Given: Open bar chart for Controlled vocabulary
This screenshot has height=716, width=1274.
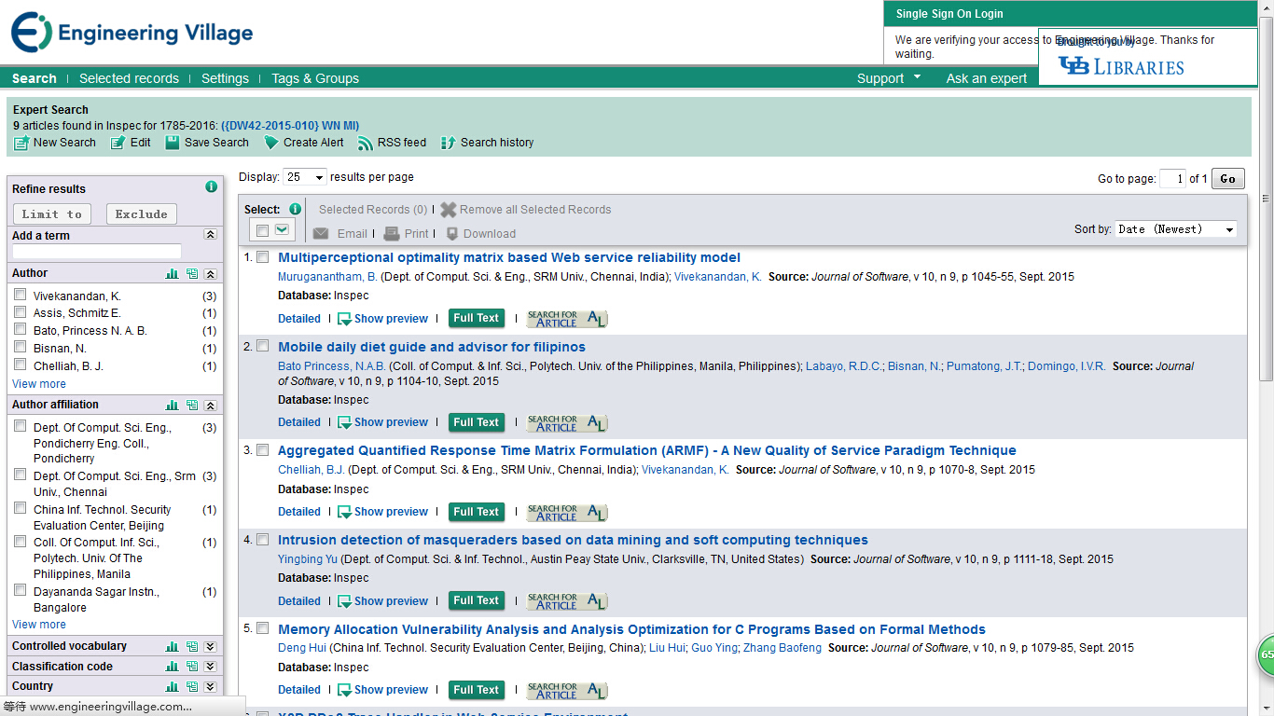Looking at the screenshot, I should pos(173,646).
